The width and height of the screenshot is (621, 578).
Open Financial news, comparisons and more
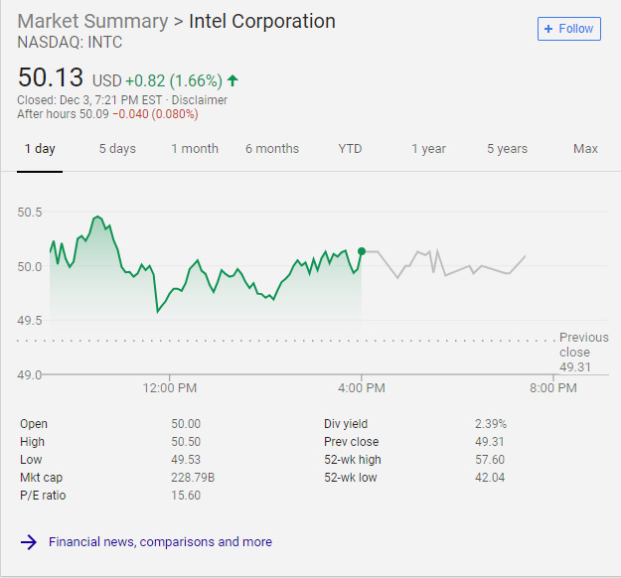coord(160,542)
